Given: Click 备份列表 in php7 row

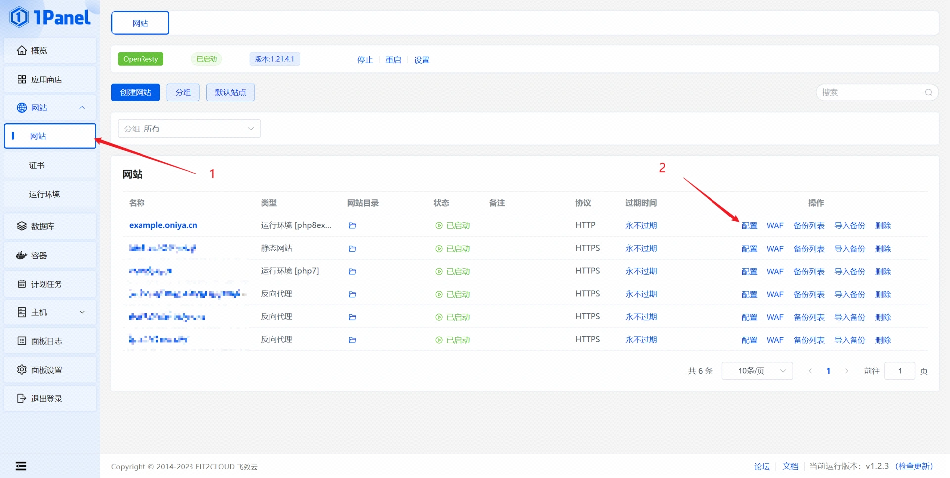Looking at the screenshot, I should 809,272.
